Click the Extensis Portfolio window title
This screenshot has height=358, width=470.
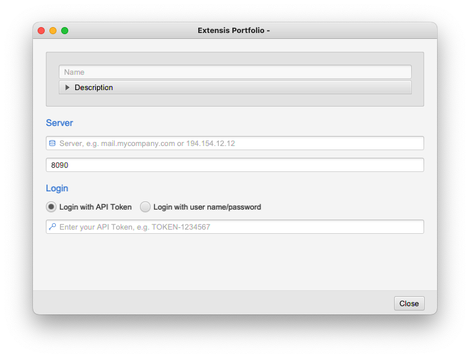[234, 30]
